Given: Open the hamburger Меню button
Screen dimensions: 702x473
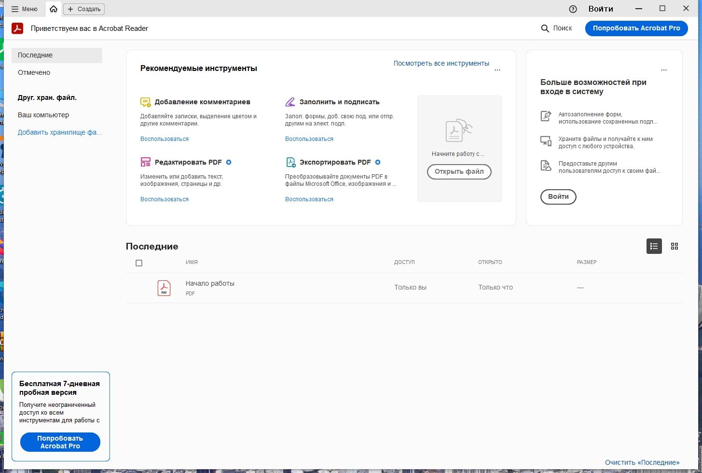Looking at the screenshot, I should tap(24, 9).
